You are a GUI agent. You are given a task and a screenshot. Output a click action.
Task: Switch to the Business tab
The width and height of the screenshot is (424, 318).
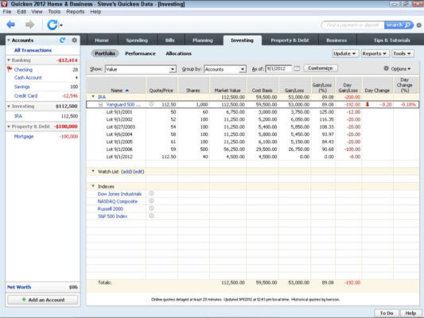[336, 41]
